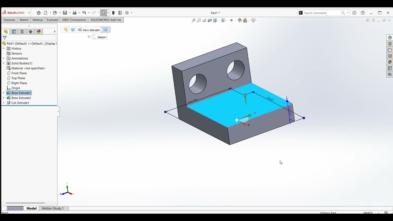Open the Sketch tab
Image resolution: width=393 pixels, height=221 pixels.
[x=24, y=20]
